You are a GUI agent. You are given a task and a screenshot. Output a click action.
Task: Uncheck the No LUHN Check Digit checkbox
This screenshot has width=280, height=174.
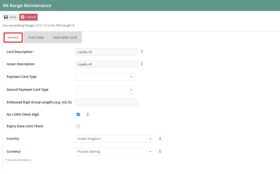[x=78, y=114]
